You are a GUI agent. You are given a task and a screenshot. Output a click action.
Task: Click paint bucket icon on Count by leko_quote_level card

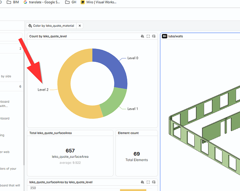coord(142,36)
